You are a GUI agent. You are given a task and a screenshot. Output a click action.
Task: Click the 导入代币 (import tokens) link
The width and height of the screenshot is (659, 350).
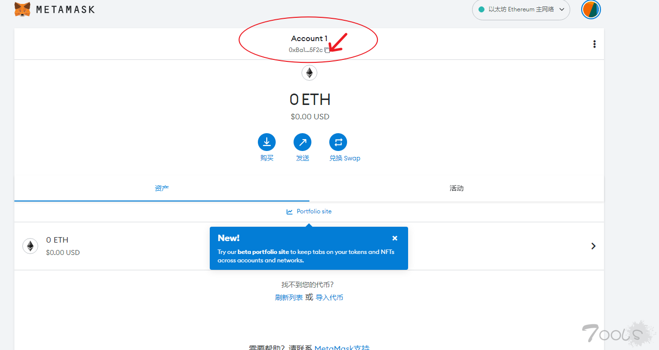[330, 298]
